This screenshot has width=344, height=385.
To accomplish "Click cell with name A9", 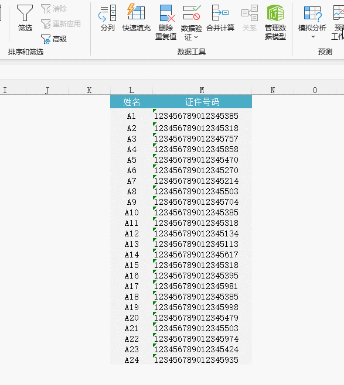I will coord(131,202).
